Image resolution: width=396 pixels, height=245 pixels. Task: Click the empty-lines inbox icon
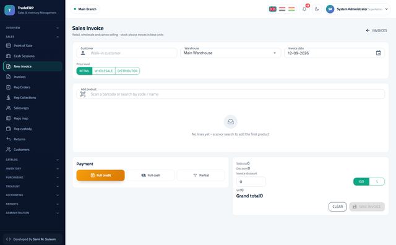click(231, 122)
